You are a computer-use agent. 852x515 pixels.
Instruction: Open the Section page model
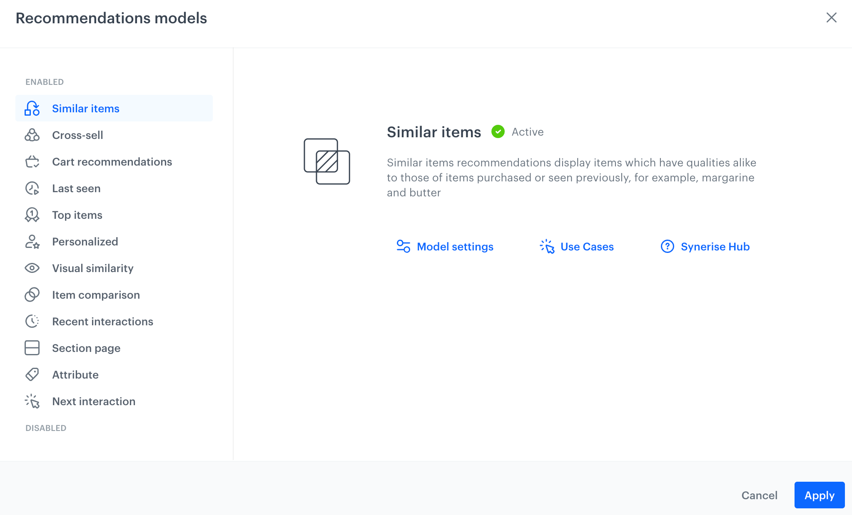pos(86,348)
